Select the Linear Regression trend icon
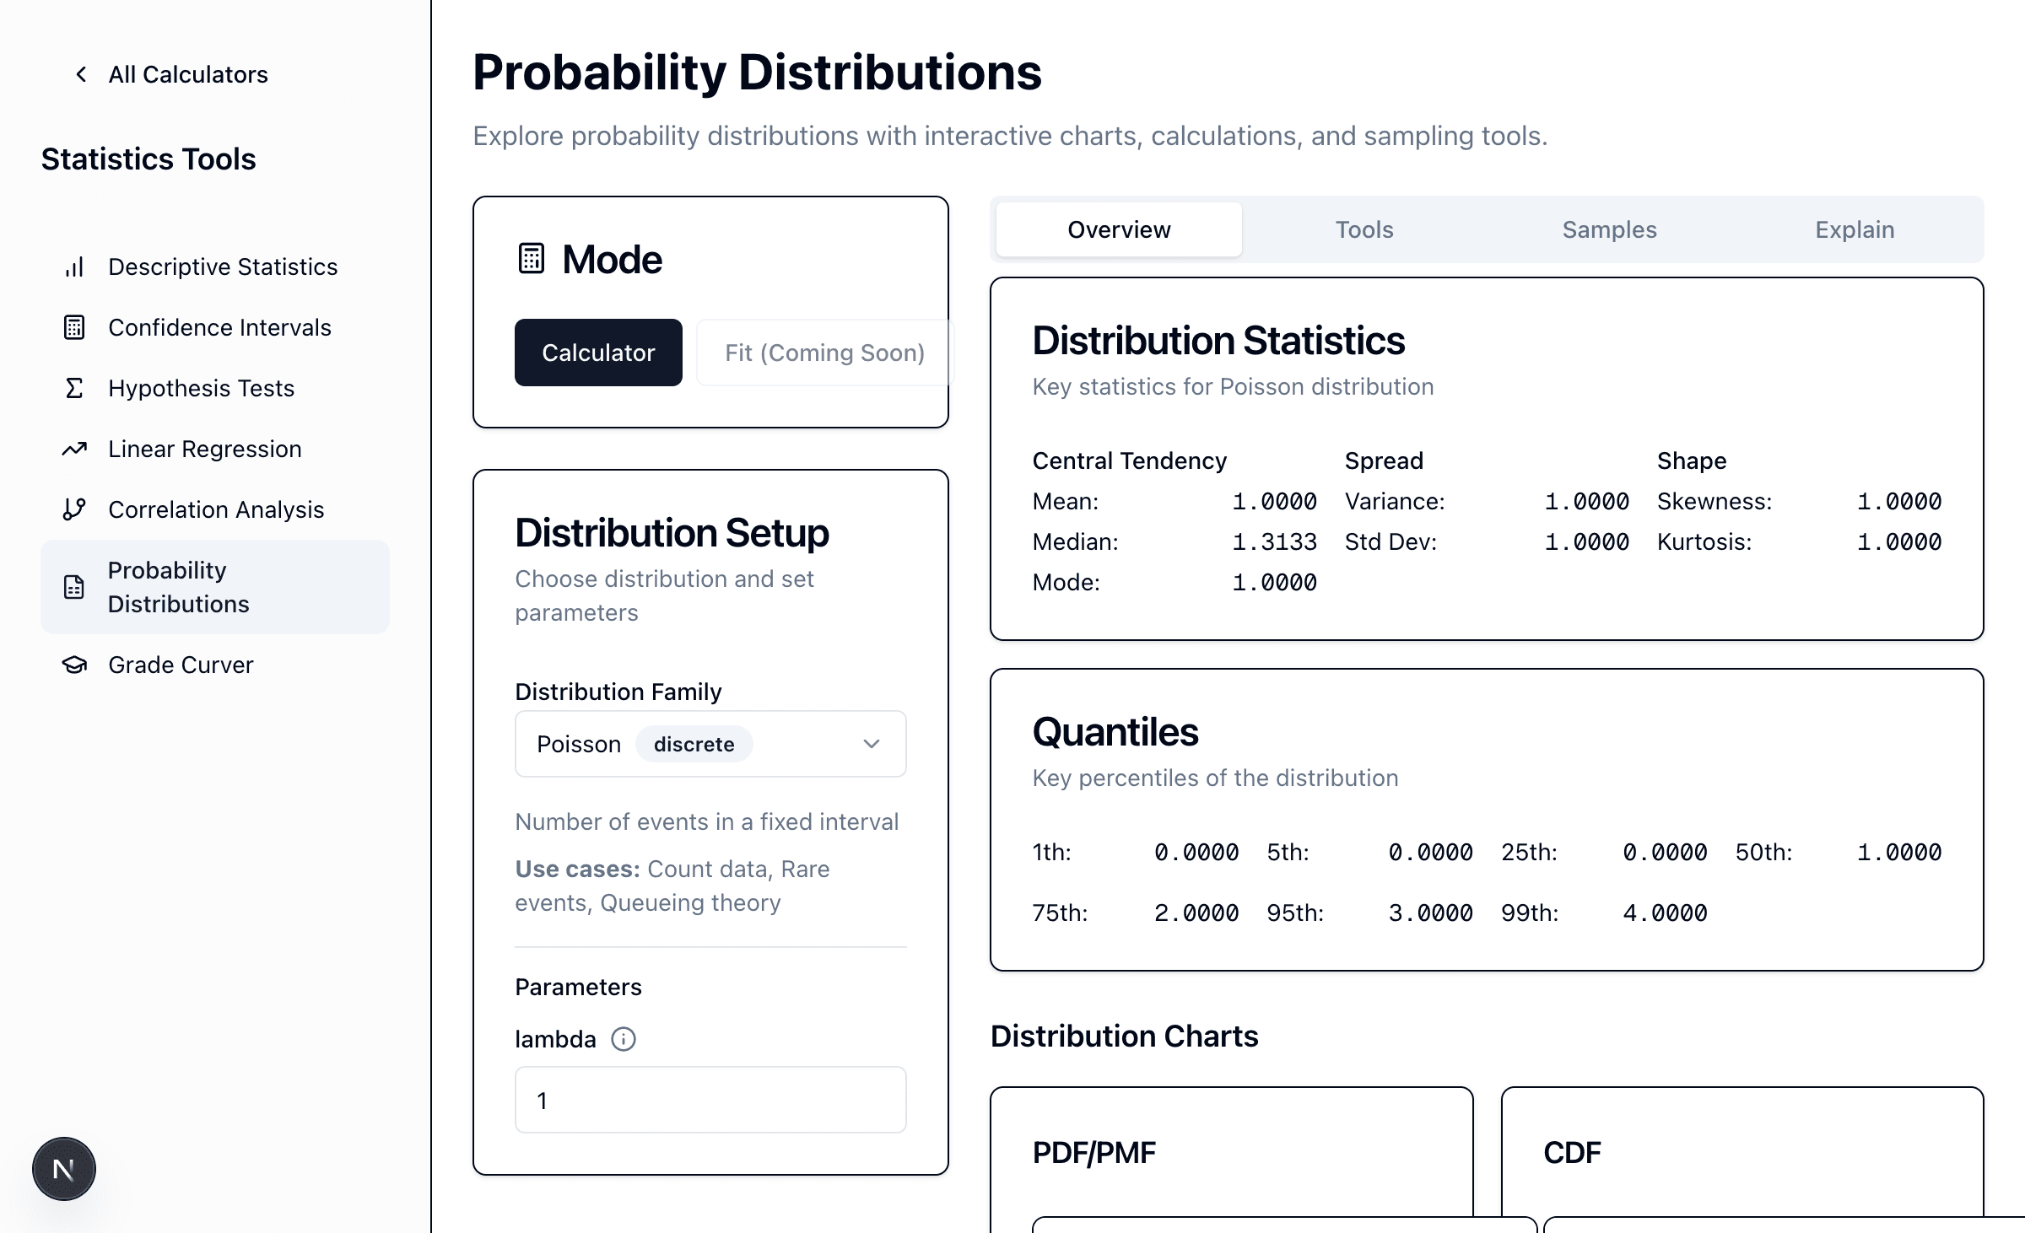Image resolution: width=2025 pixels, height=1233 pixels. pos(74,449)
